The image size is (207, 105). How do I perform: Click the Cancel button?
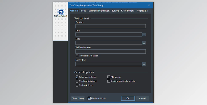click(x=142, y=98)
